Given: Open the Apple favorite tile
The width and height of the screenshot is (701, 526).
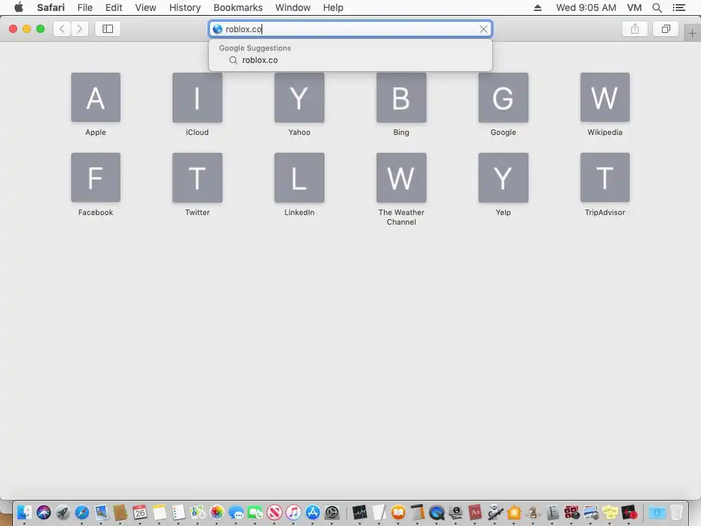Looking at the screenshot, I should coord(96,97).
